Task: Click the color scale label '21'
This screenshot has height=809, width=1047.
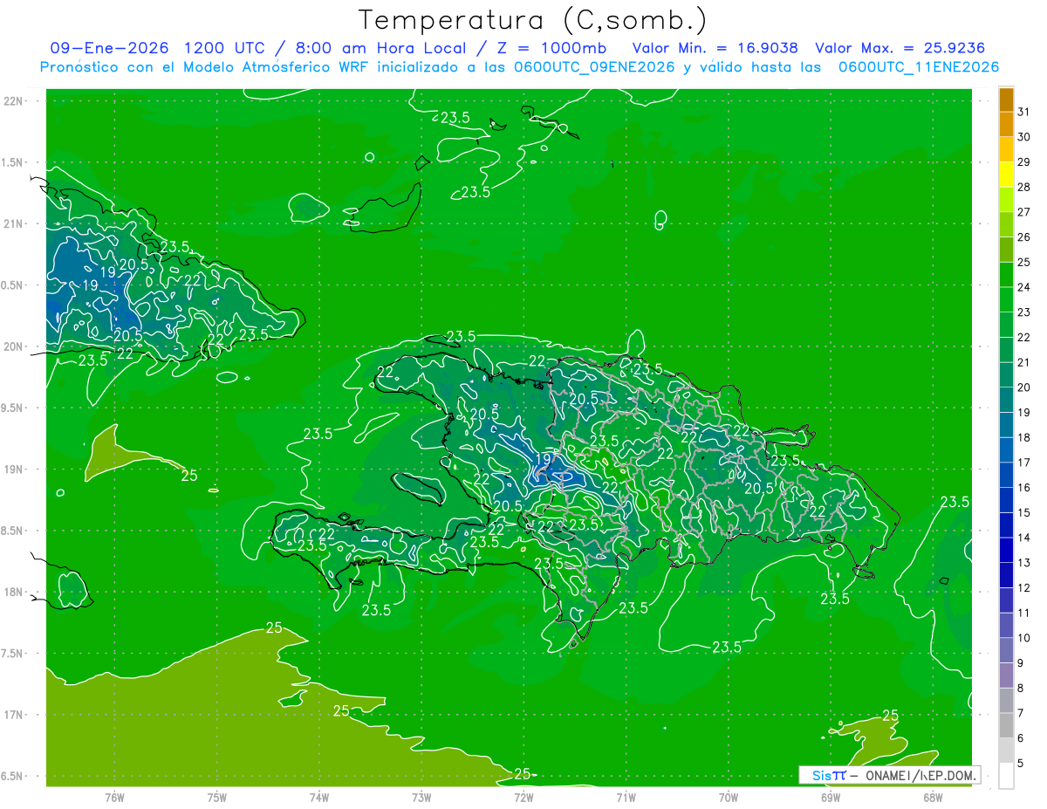Action: point(1023,362)
